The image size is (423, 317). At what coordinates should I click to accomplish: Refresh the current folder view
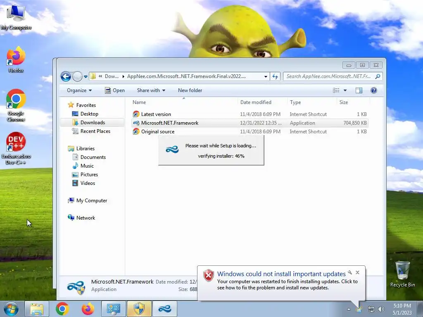click(x=275, y=76)
